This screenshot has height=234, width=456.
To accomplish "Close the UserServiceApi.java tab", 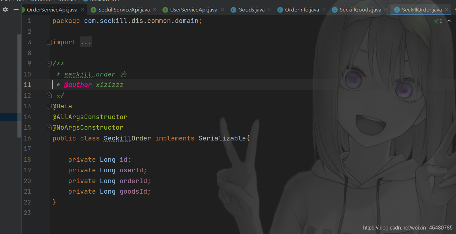I will (222, 10).
